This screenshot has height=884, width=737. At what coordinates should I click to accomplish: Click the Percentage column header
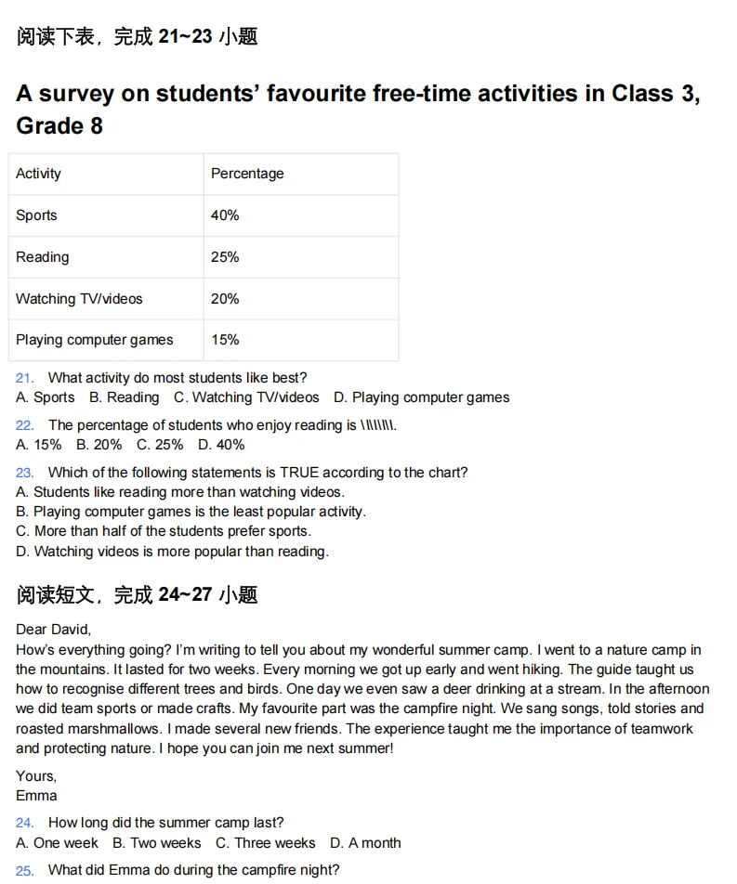(x=301, y=174)
